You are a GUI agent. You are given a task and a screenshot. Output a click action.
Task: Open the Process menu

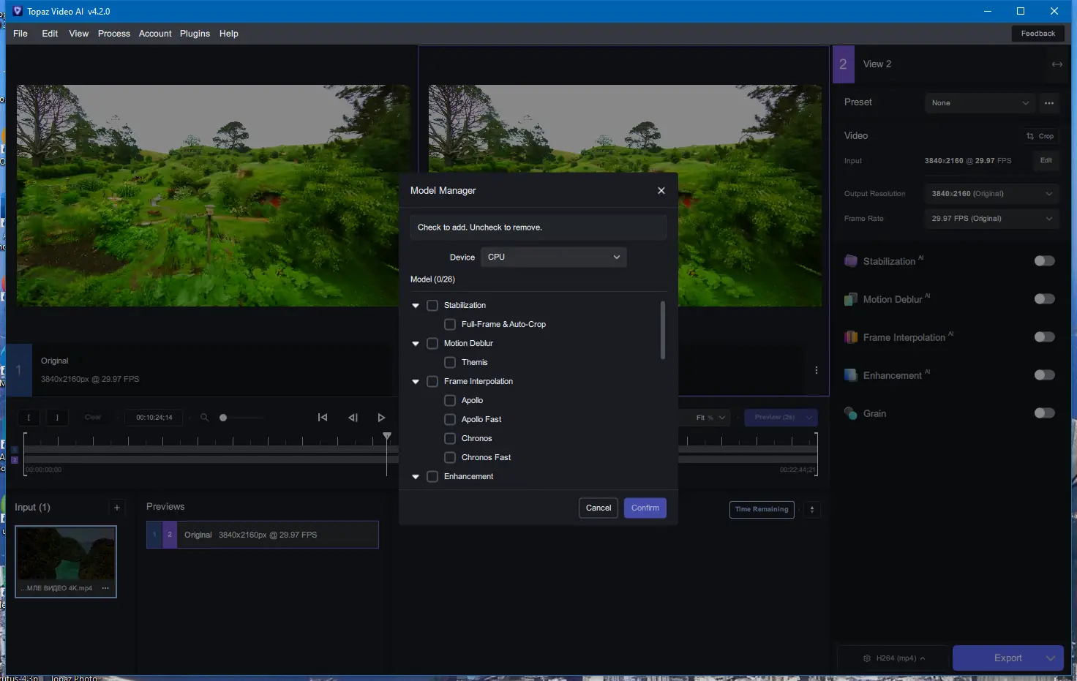[113, 34]
